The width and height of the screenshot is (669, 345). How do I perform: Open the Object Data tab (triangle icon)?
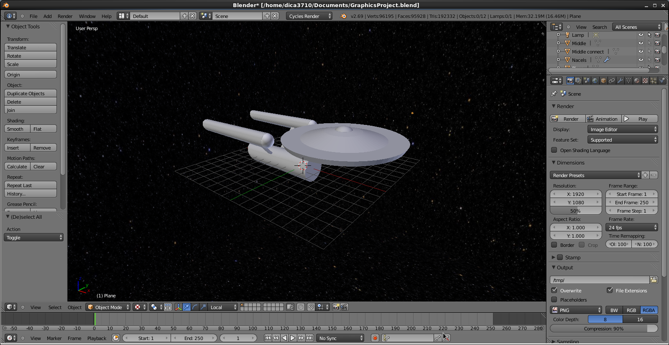click(628, 81)
